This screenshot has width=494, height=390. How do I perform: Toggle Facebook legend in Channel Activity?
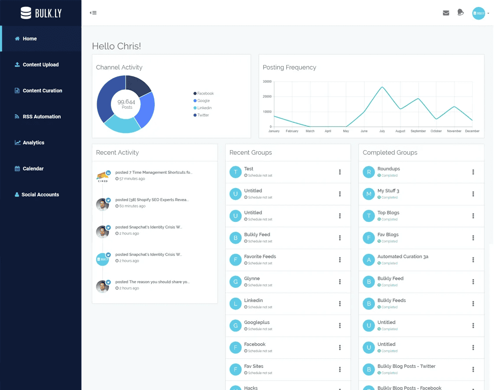click(x=205, y=94)
